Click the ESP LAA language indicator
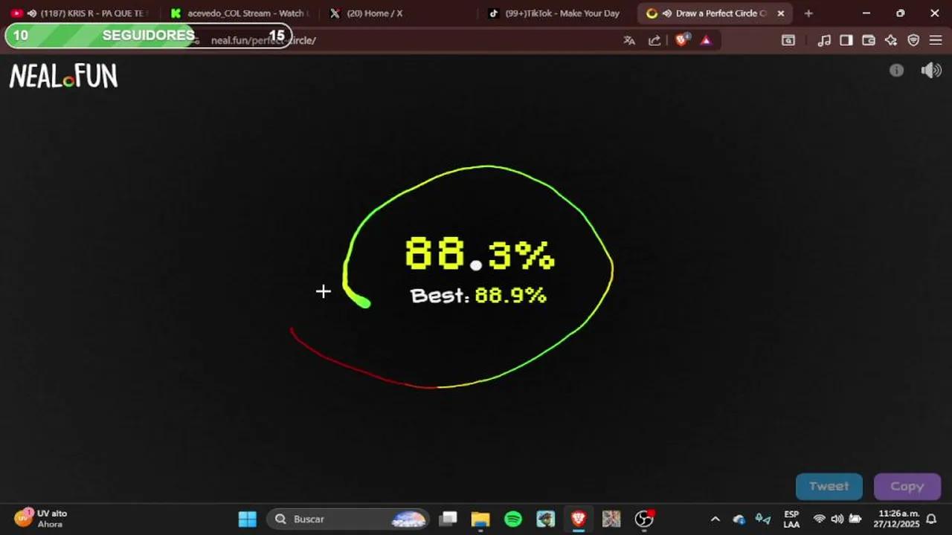952x535 pixels. (x=791, y=519)
